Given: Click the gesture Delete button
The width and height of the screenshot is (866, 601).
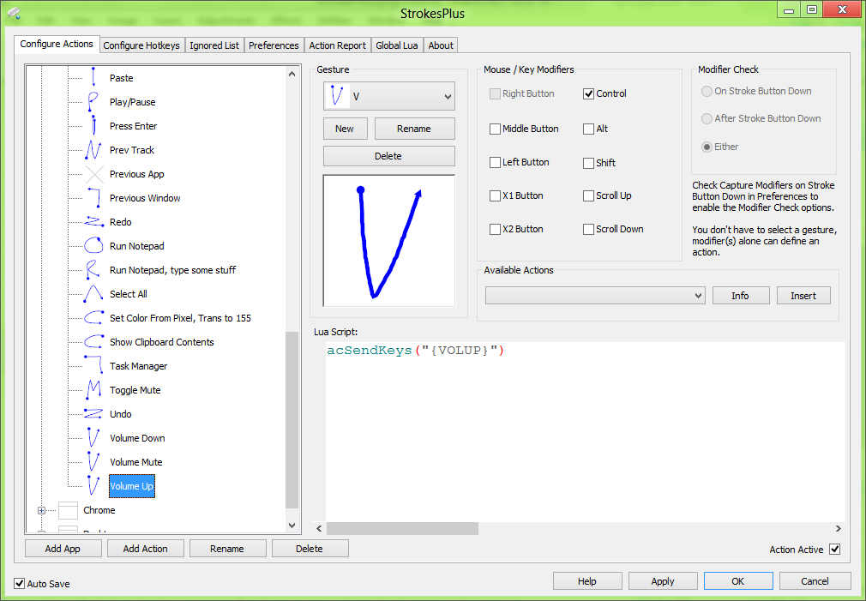Looking at the screenshot, I should click(x=388, y=156).
